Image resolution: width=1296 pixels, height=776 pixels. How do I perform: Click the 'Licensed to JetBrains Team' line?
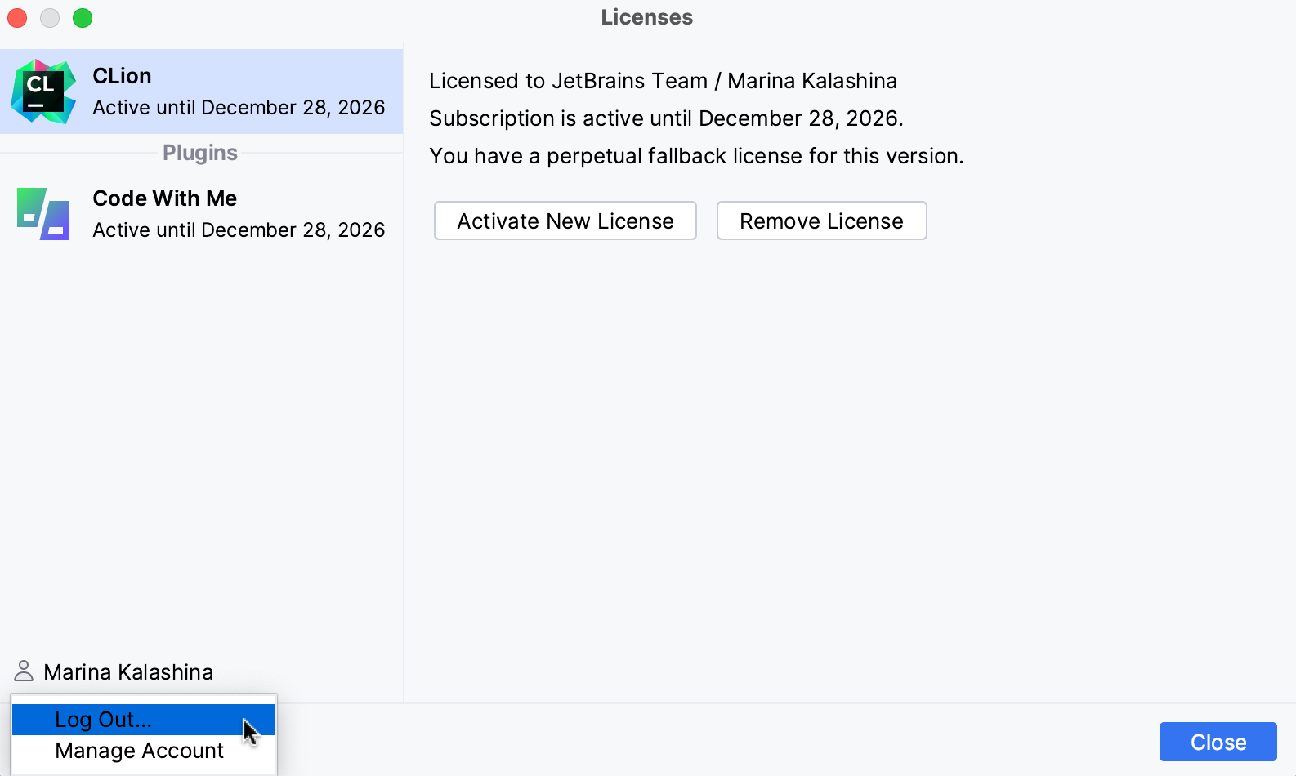[x=663, y=81]
